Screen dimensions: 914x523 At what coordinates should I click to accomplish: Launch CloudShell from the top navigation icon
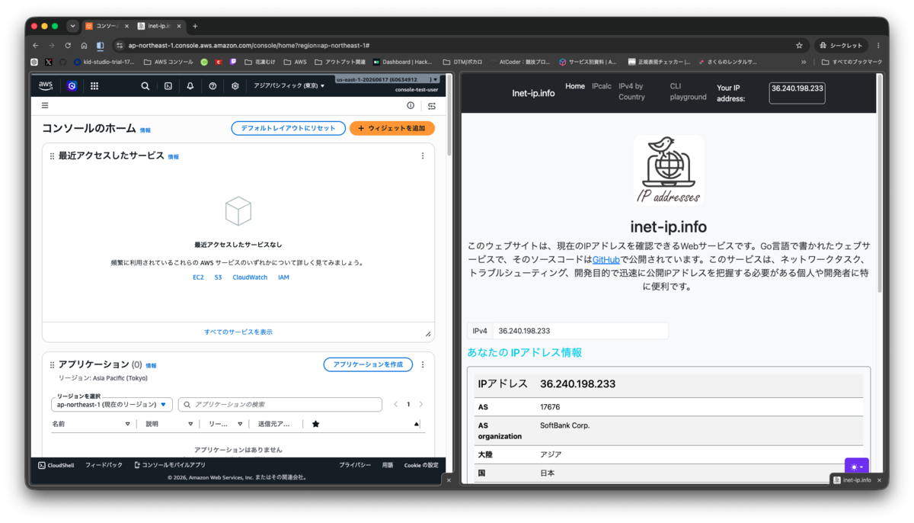(168, 86)
